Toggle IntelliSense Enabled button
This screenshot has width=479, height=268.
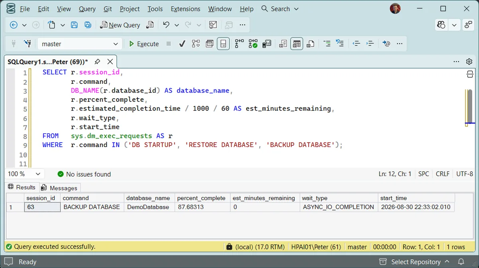tap(223, 44)
